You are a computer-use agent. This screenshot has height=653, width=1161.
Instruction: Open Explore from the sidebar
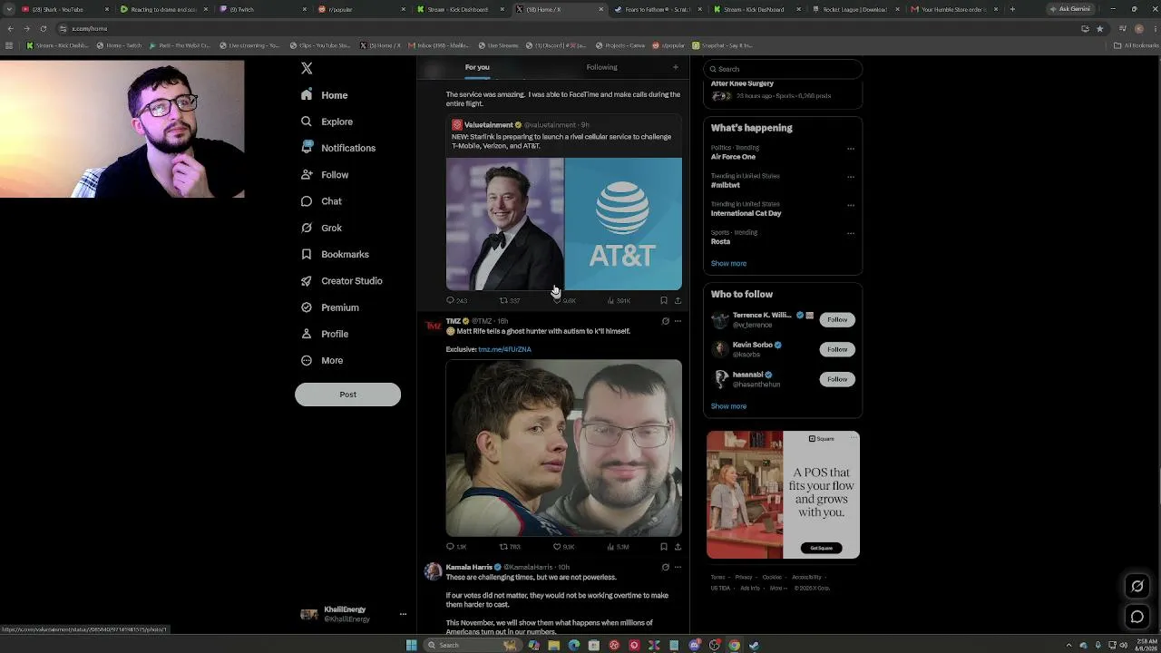tap(327, 122)
